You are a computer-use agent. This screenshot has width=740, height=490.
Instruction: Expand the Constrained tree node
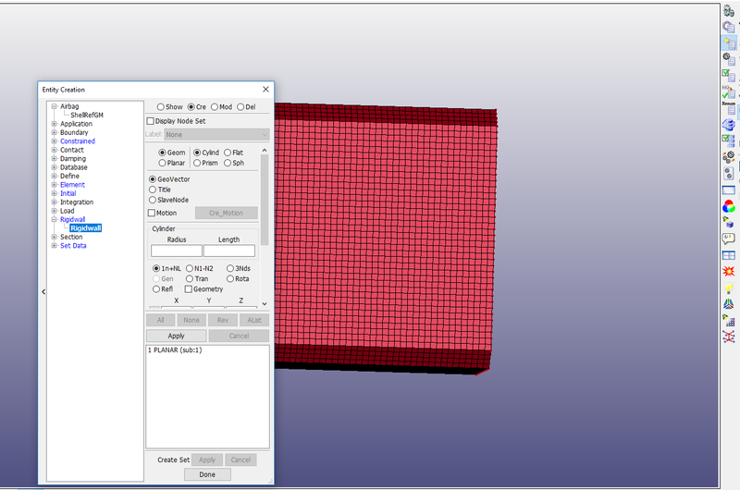[x=55, y=141]
